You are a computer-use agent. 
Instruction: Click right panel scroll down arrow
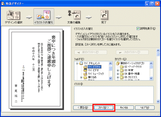pos(158,101)
